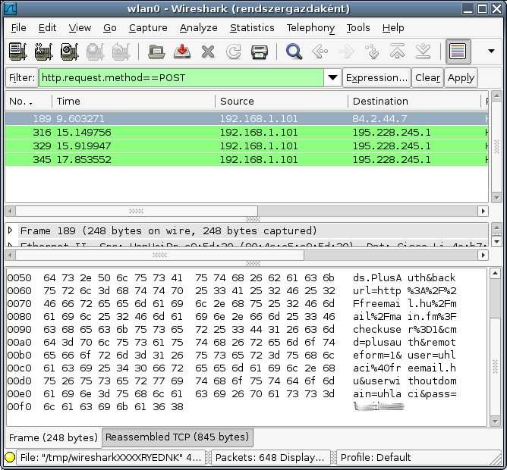
Task: Switch to Frame (248 bytes) tab
Action: 53,437
